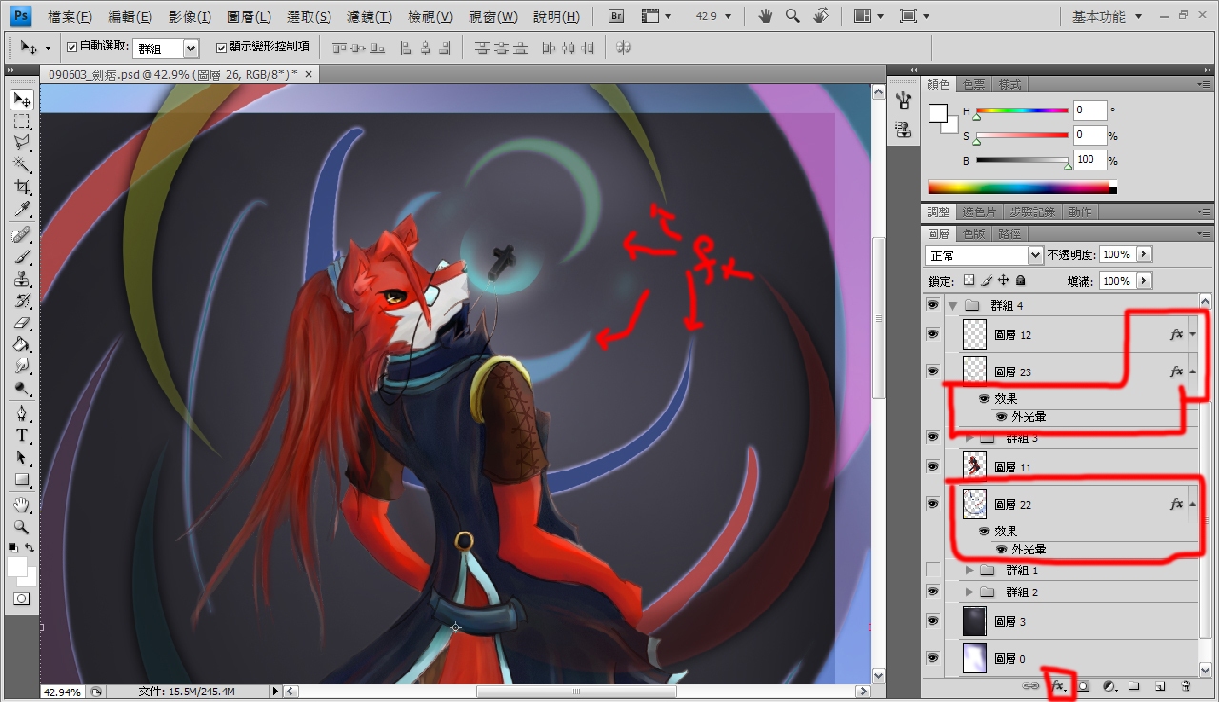Select the Pen tool
Viewport: 1219px width, 702px height.
tap(22, 413)
